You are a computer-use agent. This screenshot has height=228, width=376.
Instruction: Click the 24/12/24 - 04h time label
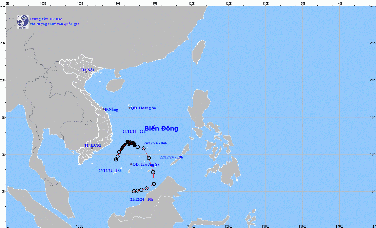tap(155, 143)
